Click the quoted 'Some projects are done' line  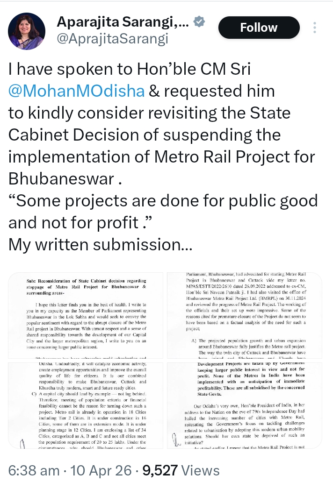click(x=163, y=201)
